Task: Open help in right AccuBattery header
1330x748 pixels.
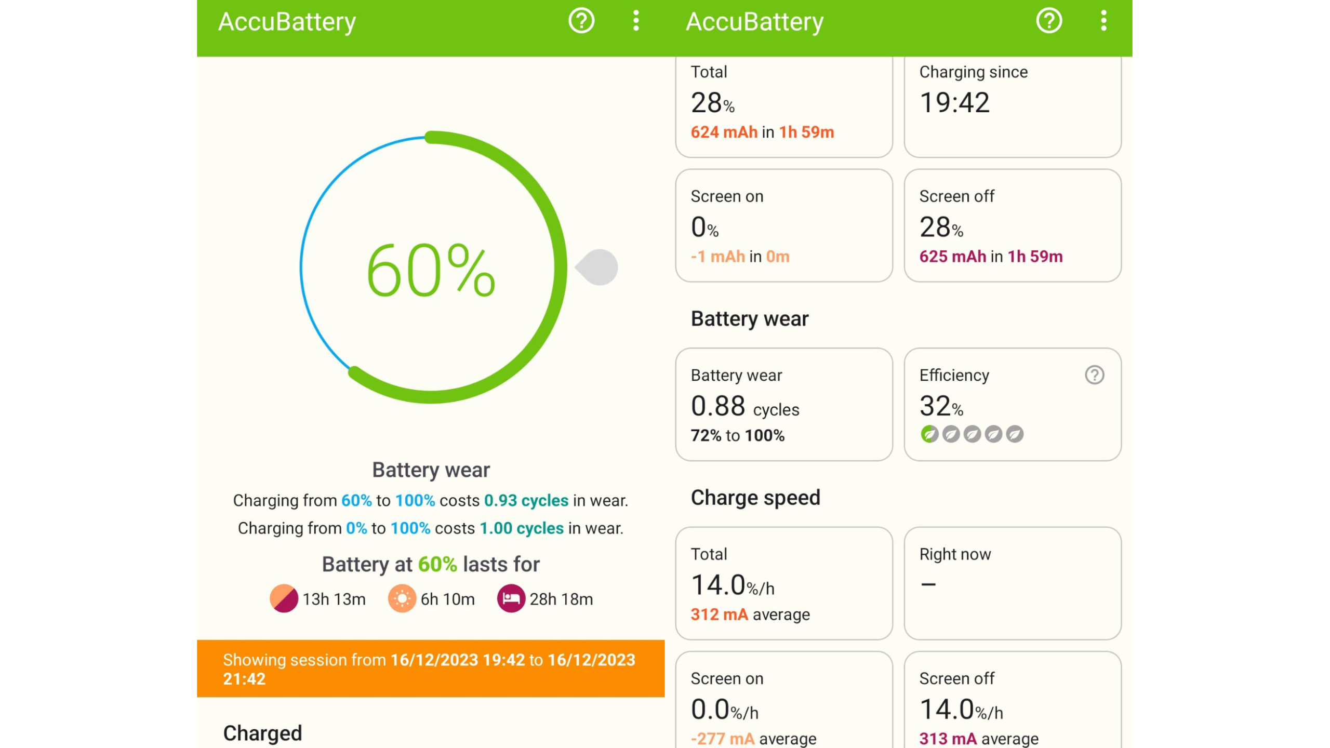Action: click(1048, 21)
